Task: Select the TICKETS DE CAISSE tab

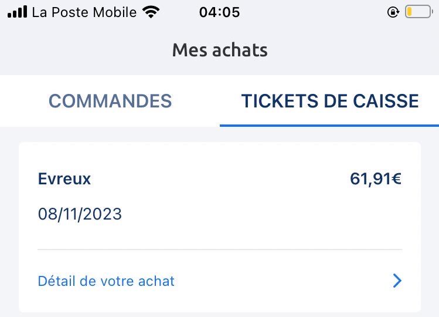Action: (330, 101)
